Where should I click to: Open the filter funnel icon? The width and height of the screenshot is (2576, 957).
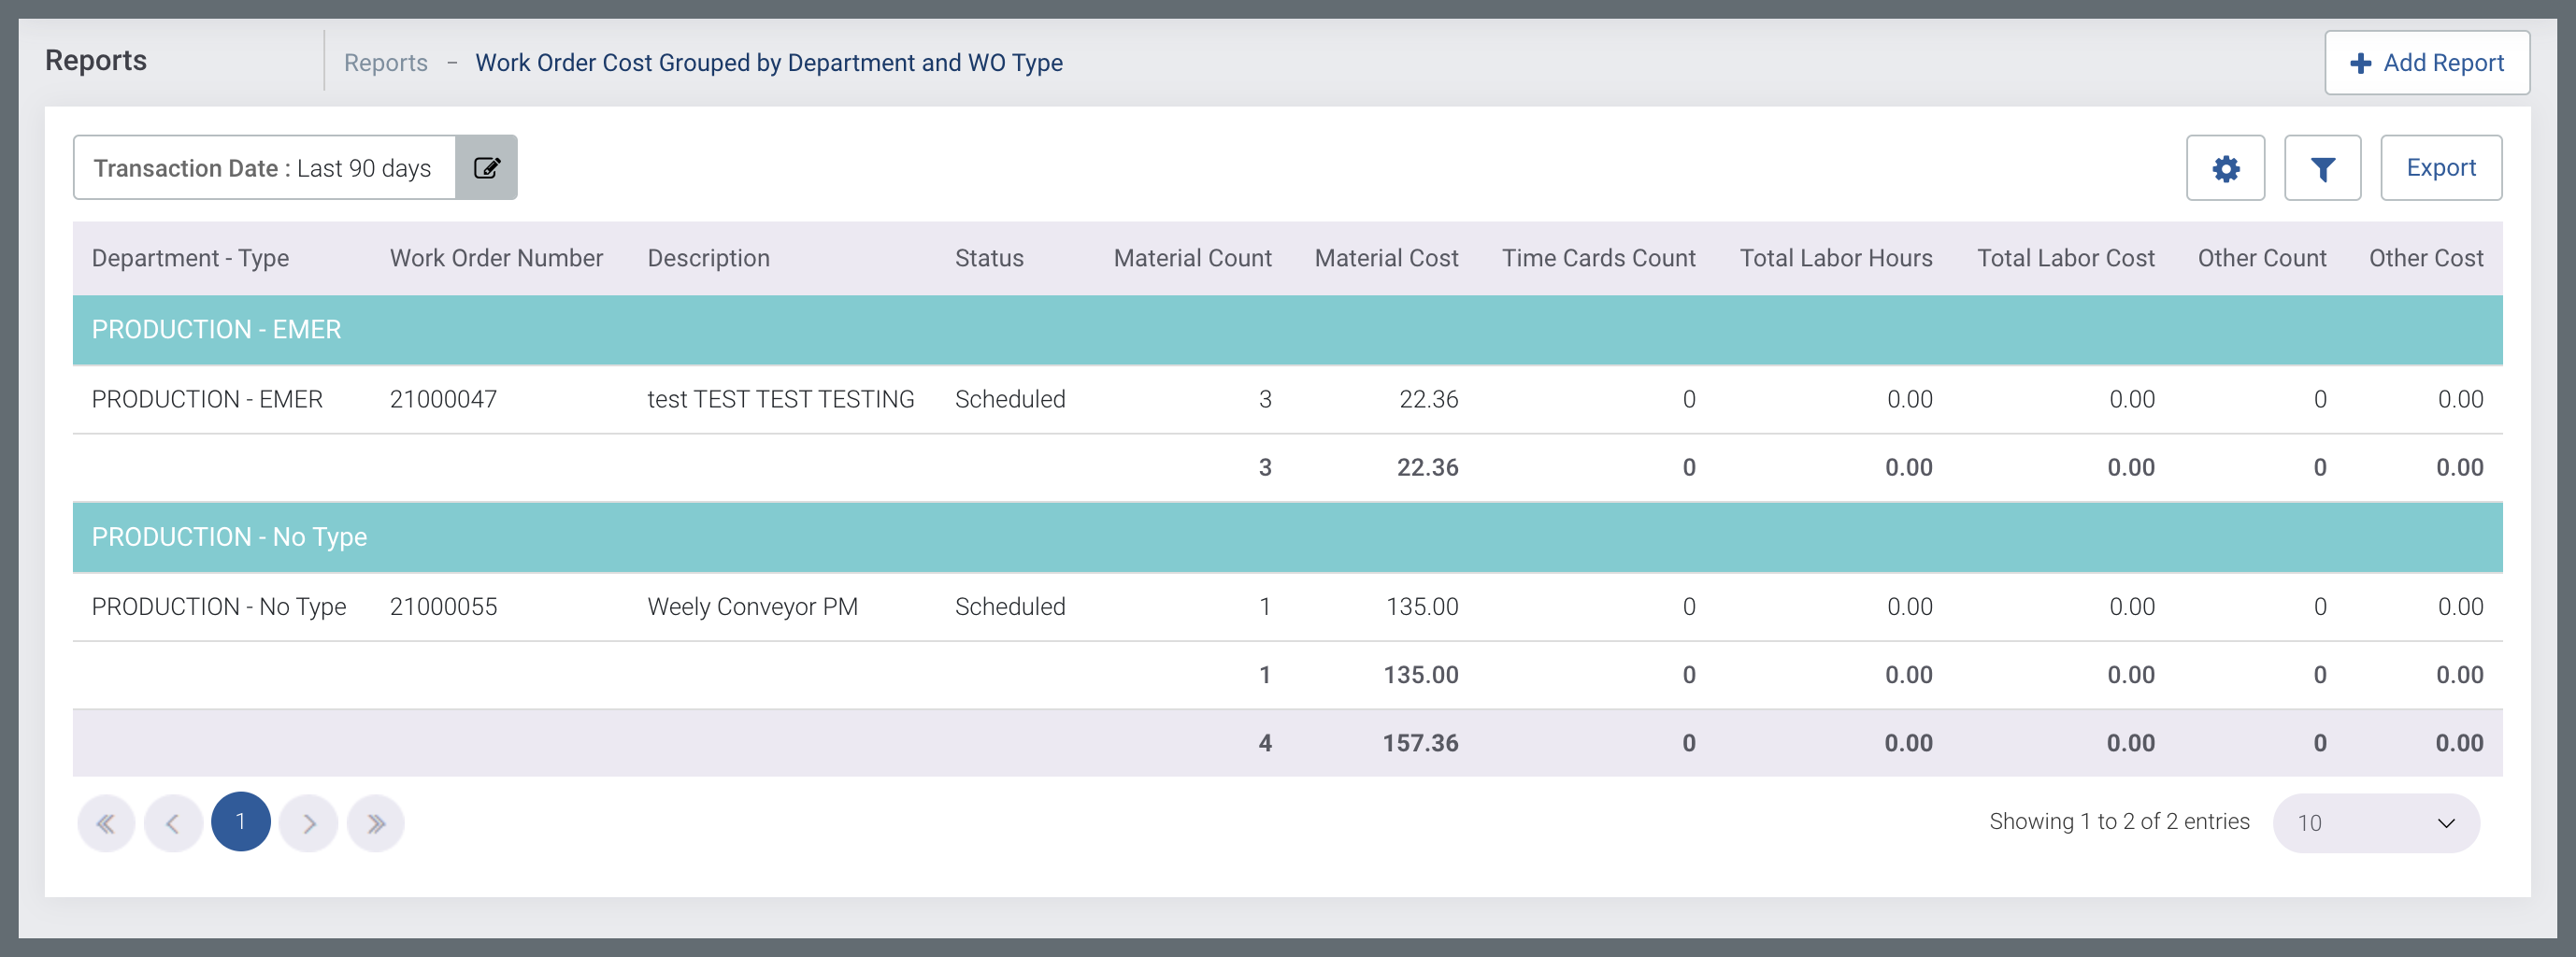point(2322,168)
